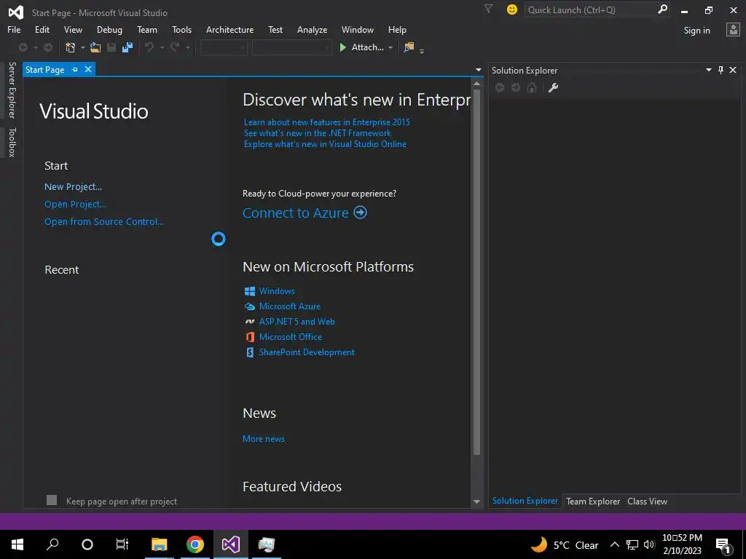Close the Start Page tab
746x559 pixels.
point(88,69)
